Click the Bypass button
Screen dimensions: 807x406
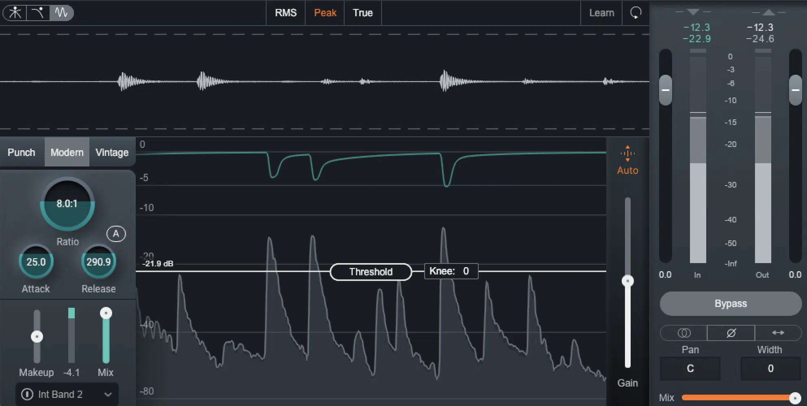coord(731,304)
